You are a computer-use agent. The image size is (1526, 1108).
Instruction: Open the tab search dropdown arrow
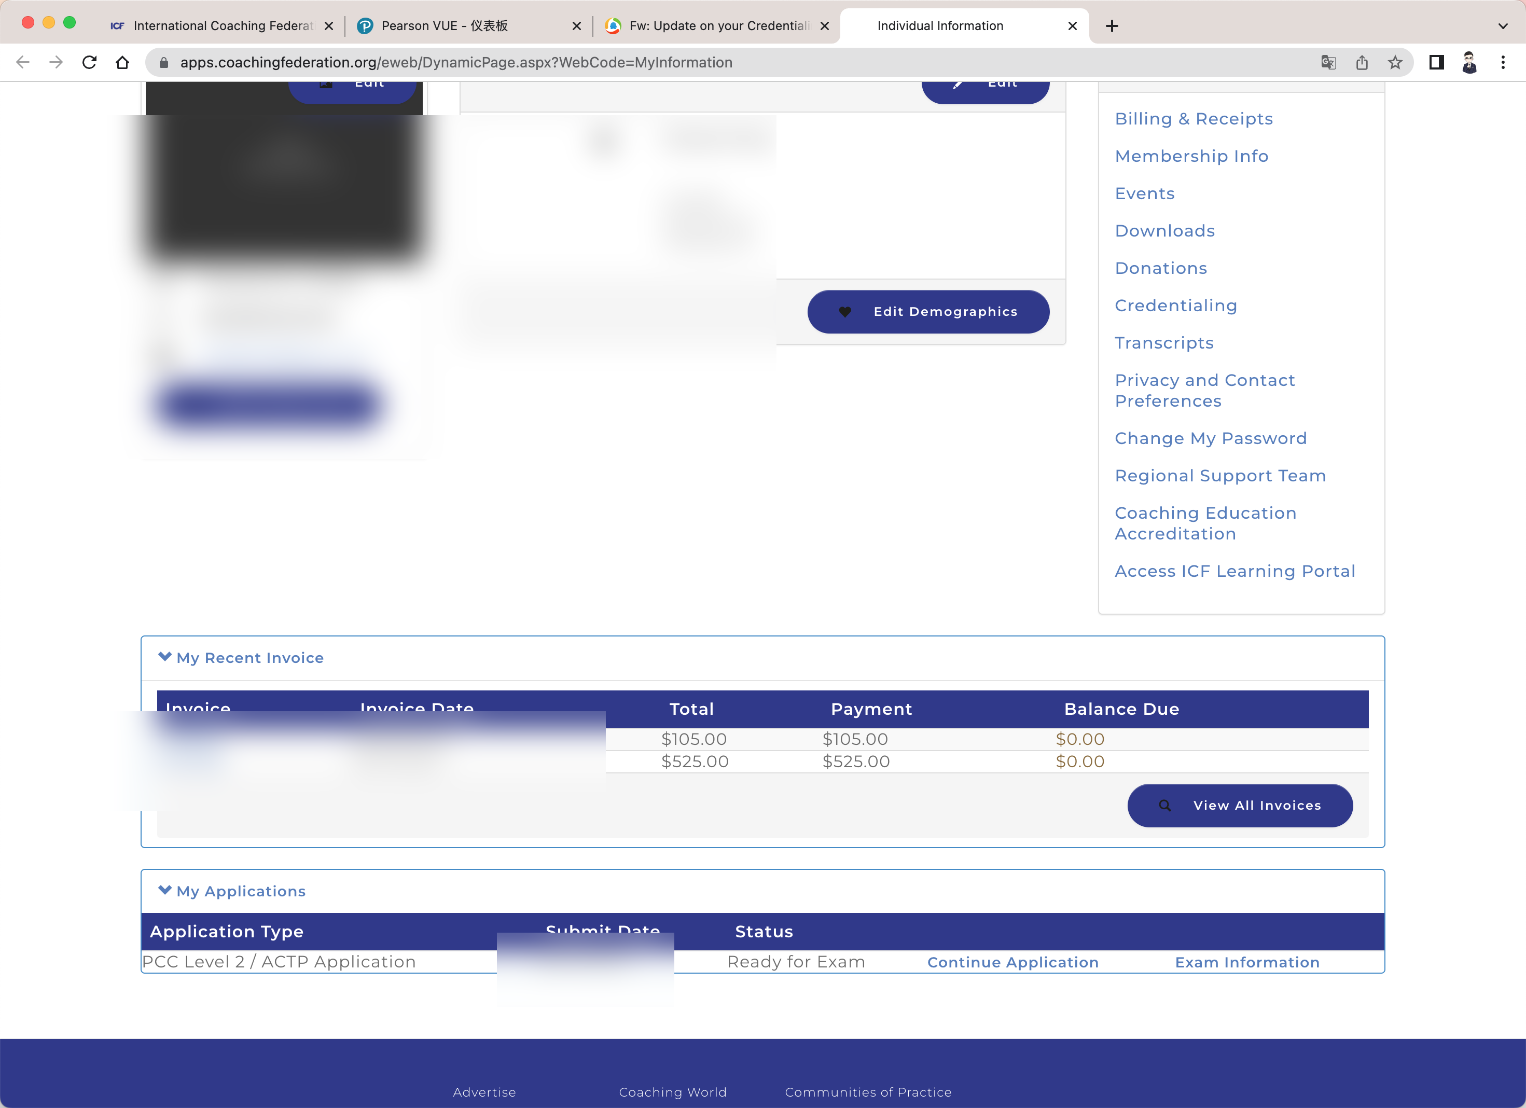(x=1503, y=25)
